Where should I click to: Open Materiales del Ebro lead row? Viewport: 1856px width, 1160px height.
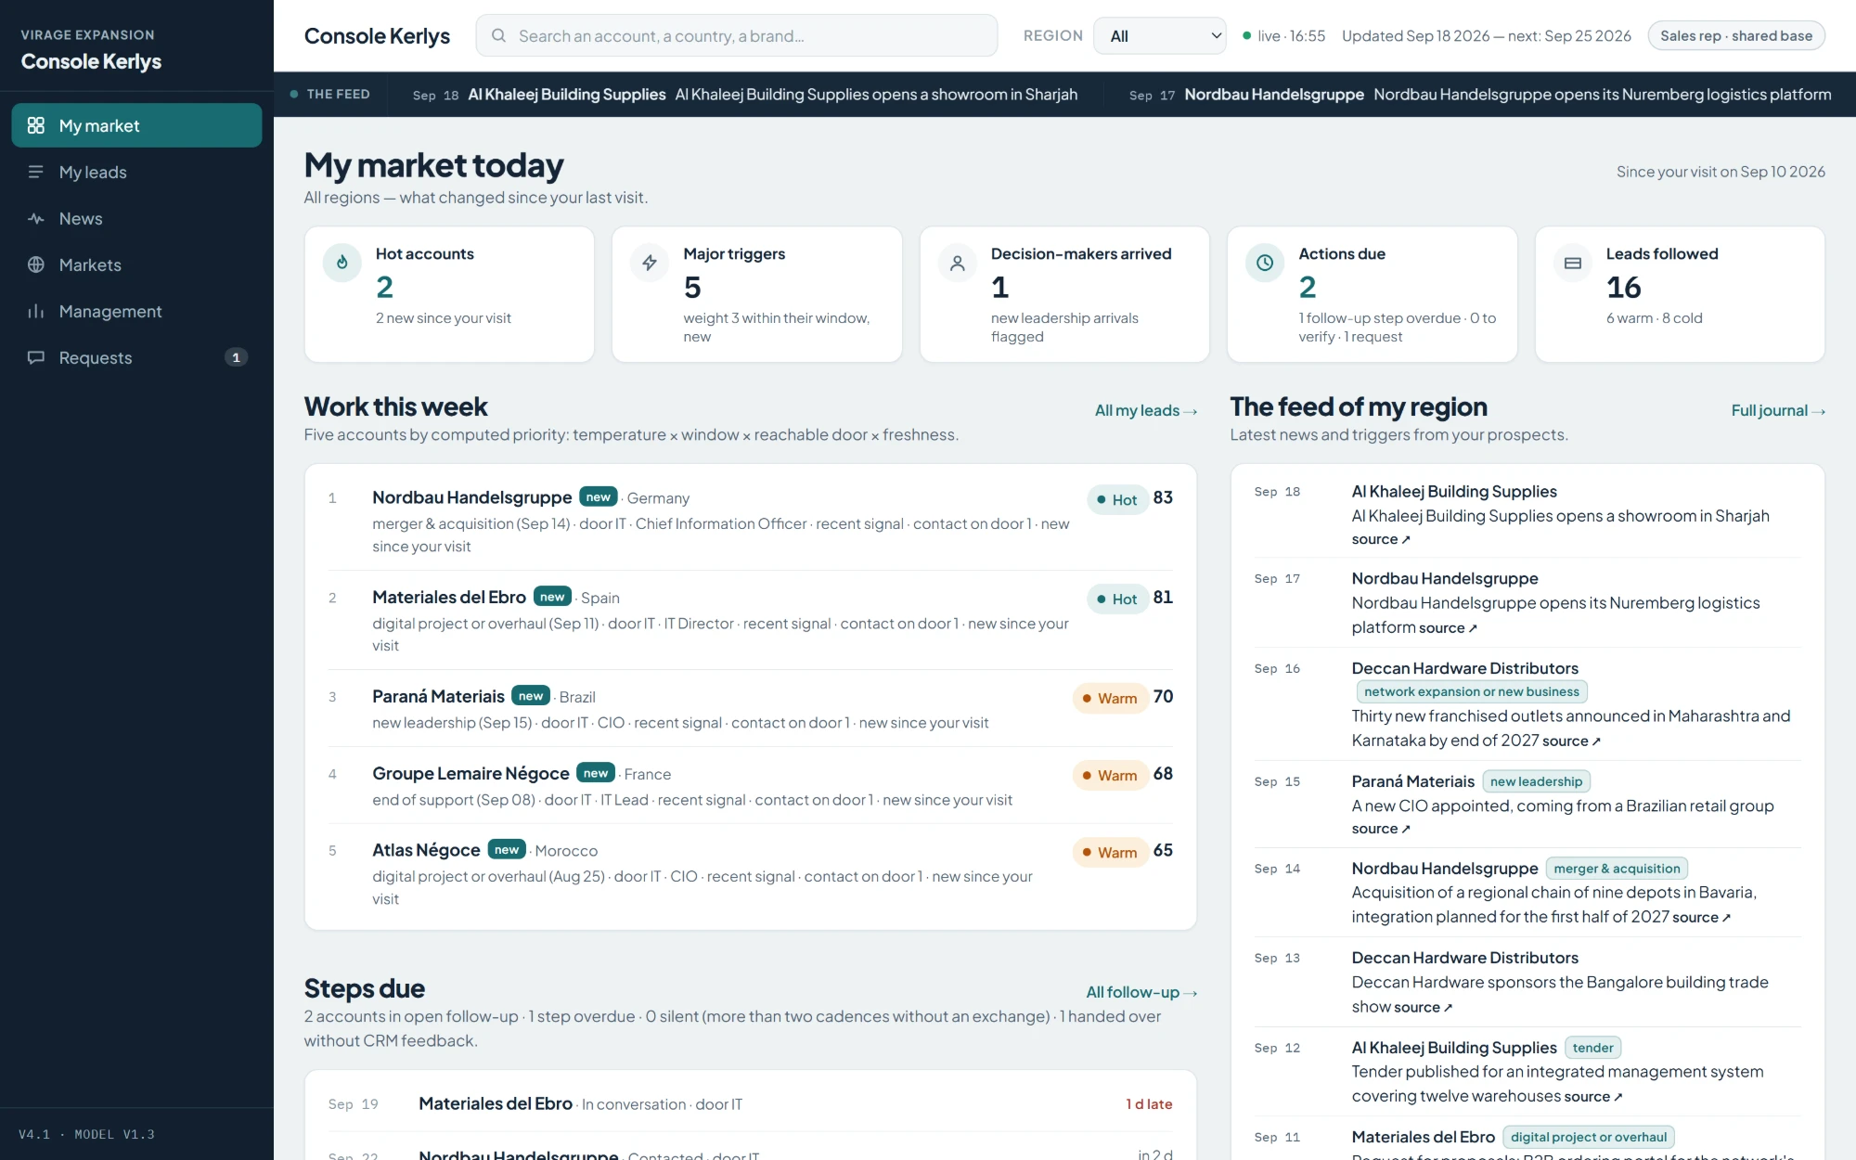point(750,620)
